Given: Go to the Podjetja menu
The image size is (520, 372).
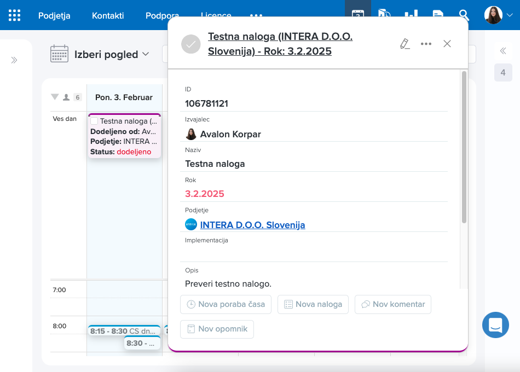Looking at the screenshot, I should click(x=54, y=15).
